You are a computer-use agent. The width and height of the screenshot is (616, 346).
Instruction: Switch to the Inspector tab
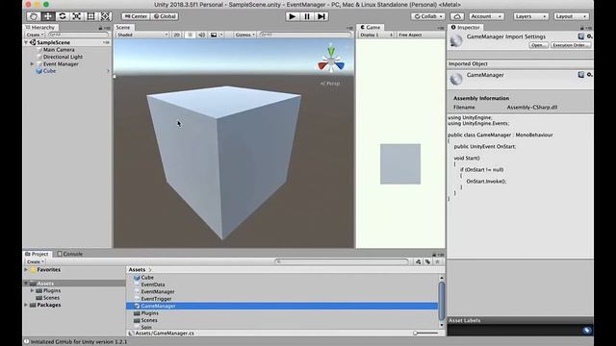coord(466,28)
